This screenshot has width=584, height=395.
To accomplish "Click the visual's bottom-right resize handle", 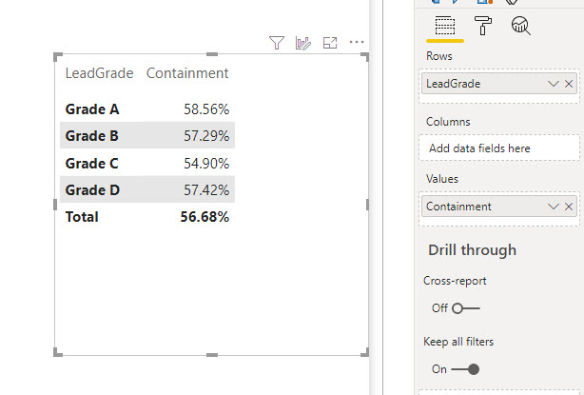I will (x=365, y=352).
